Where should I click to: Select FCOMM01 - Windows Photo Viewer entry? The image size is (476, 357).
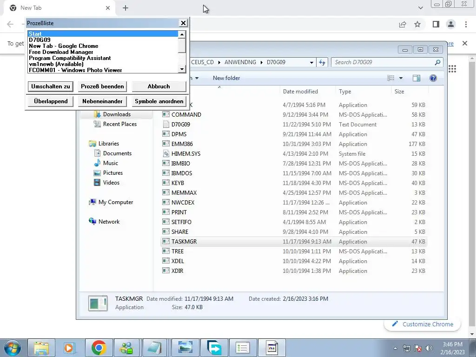(103, 70)
